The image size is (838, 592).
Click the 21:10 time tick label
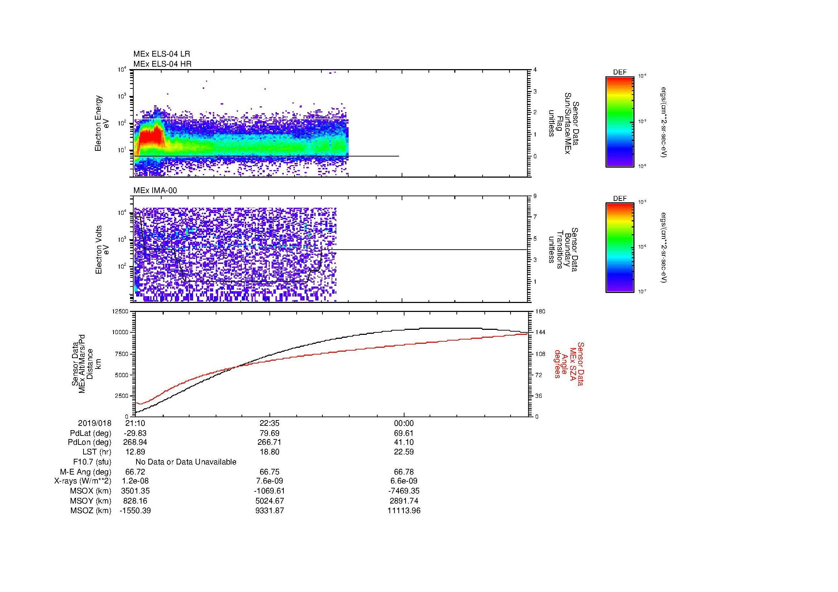[135, 423]
